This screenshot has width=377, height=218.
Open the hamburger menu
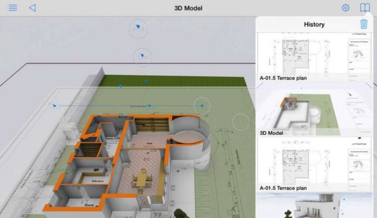13,8
